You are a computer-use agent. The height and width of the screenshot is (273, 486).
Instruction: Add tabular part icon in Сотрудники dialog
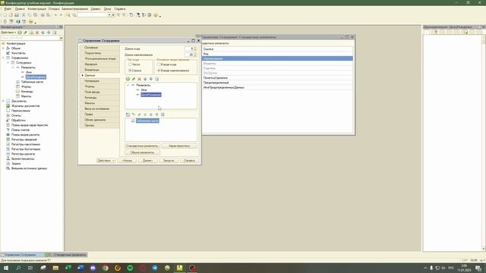coord(128,115)
